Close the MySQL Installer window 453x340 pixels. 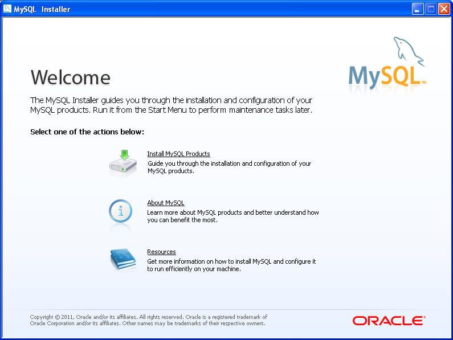pyautogui.click(x=444, y=9)
